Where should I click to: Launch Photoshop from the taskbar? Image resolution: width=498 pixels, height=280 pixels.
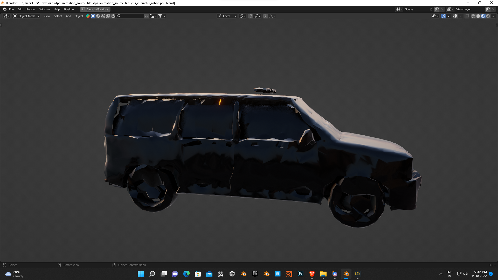300,274
